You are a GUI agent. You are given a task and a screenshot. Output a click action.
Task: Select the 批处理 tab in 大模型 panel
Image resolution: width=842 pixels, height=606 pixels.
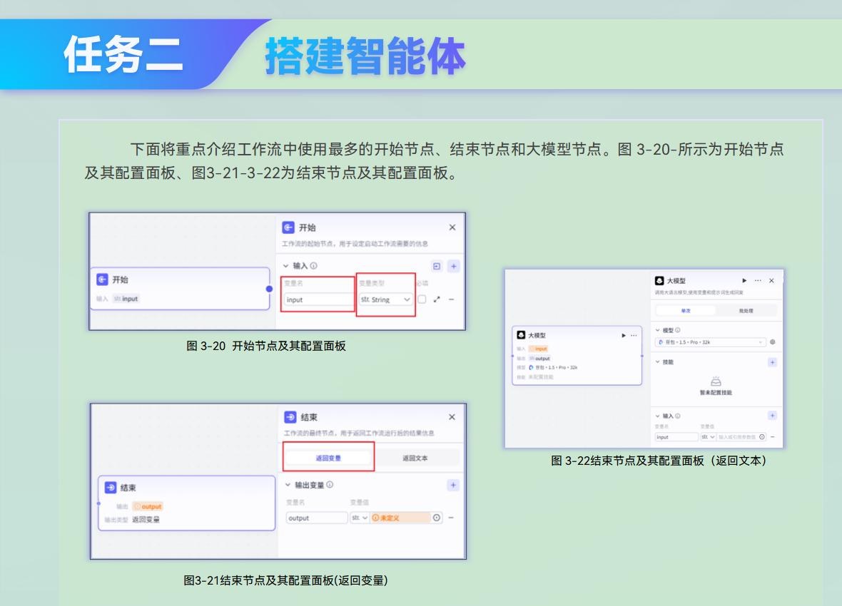click(746, 311)
